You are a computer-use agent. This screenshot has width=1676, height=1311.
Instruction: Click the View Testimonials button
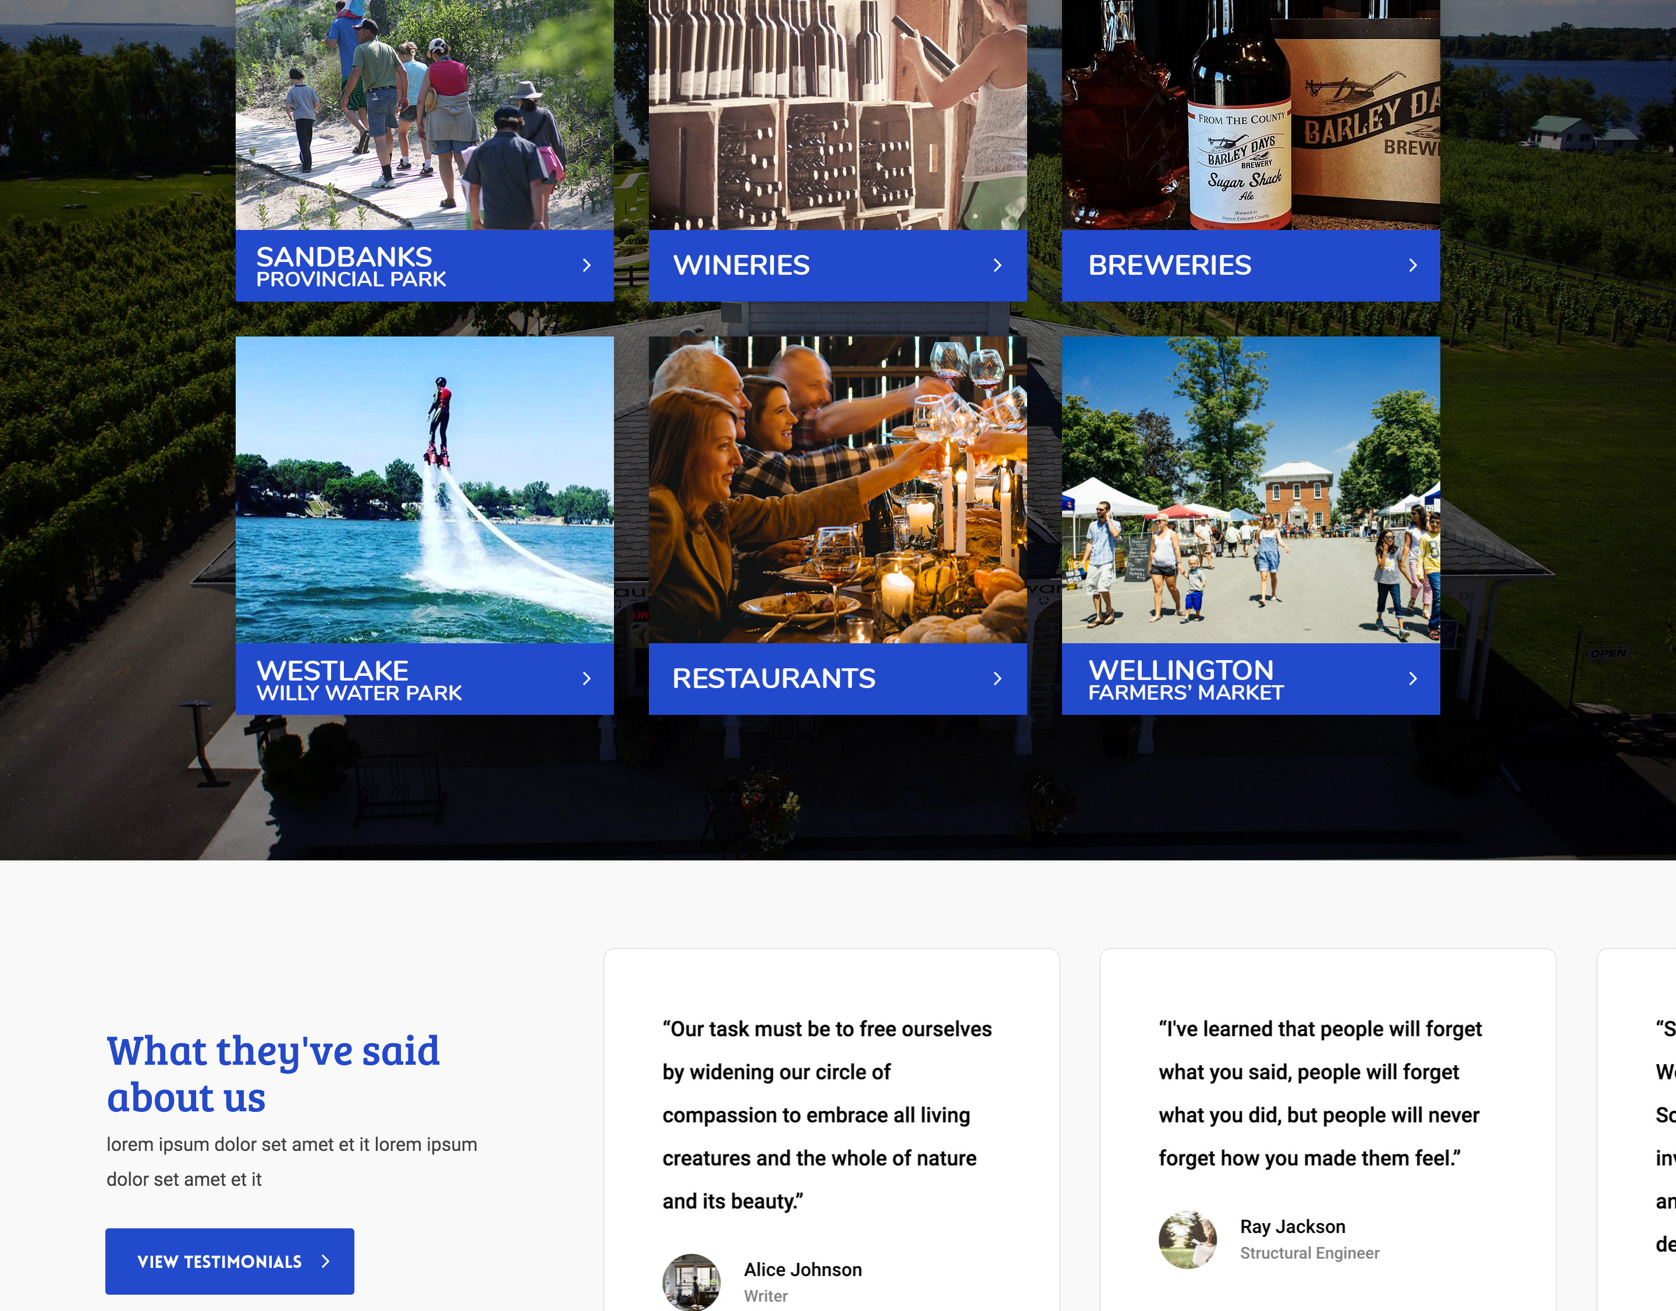click(x=229, y=1261)
